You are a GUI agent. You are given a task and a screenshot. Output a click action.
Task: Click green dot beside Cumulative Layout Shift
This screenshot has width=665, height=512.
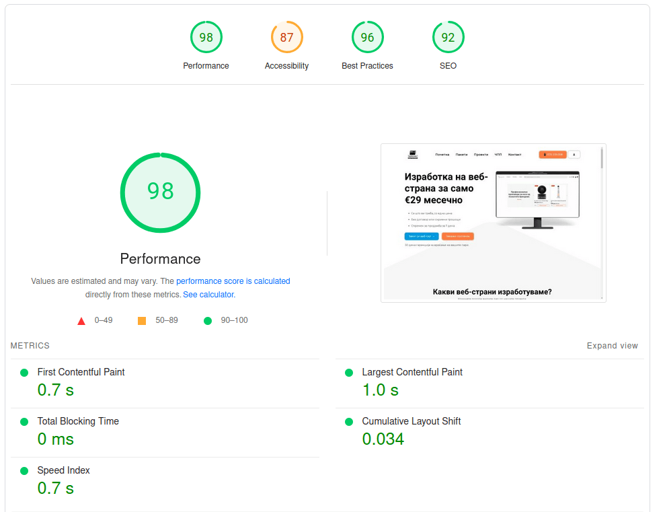click(x=348, y=422)
